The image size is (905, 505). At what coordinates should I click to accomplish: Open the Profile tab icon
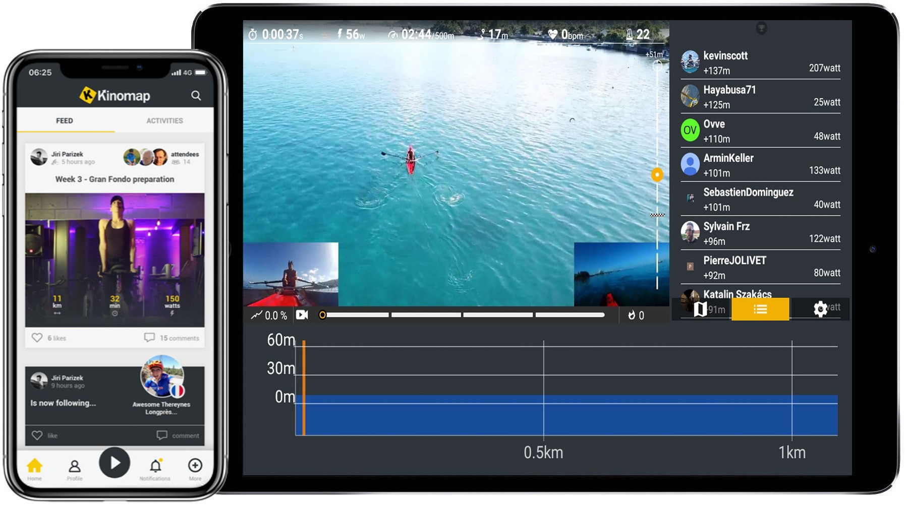click(74, 467)
